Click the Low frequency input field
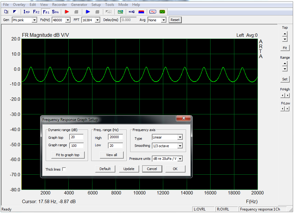 coord(116,146)
